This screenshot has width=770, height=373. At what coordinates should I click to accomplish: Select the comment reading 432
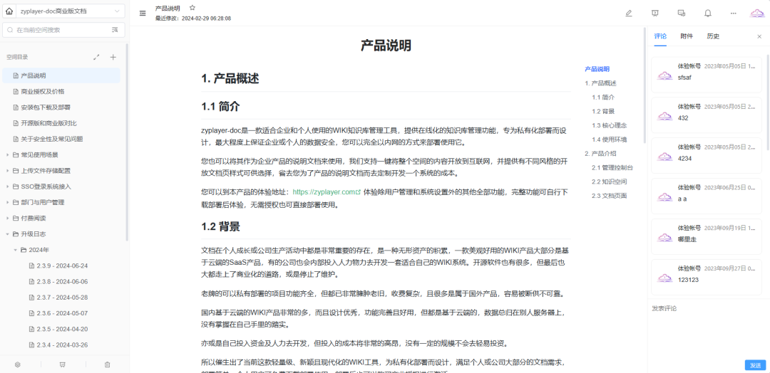pos(706,115)
